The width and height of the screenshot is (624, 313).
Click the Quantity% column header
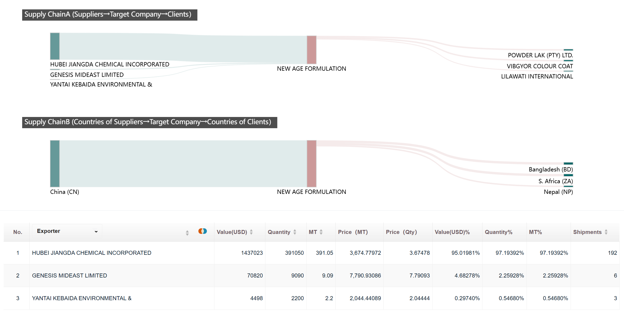point(499,232)
